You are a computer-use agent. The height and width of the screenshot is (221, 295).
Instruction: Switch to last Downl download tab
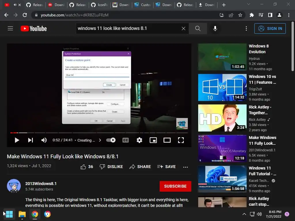(206, 5)
